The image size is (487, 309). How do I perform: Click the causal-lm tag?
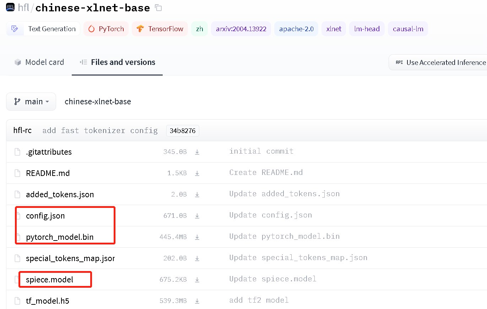(408, 29)
